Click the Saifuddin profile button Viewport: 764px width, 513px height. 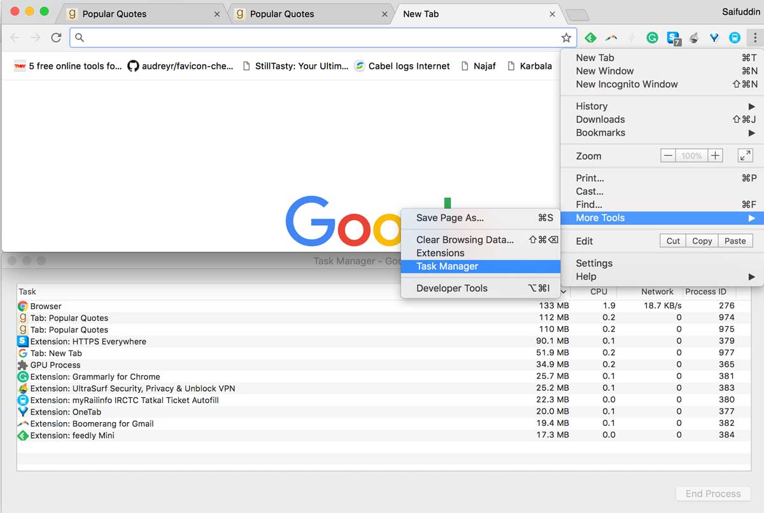[x=740, y=11]
